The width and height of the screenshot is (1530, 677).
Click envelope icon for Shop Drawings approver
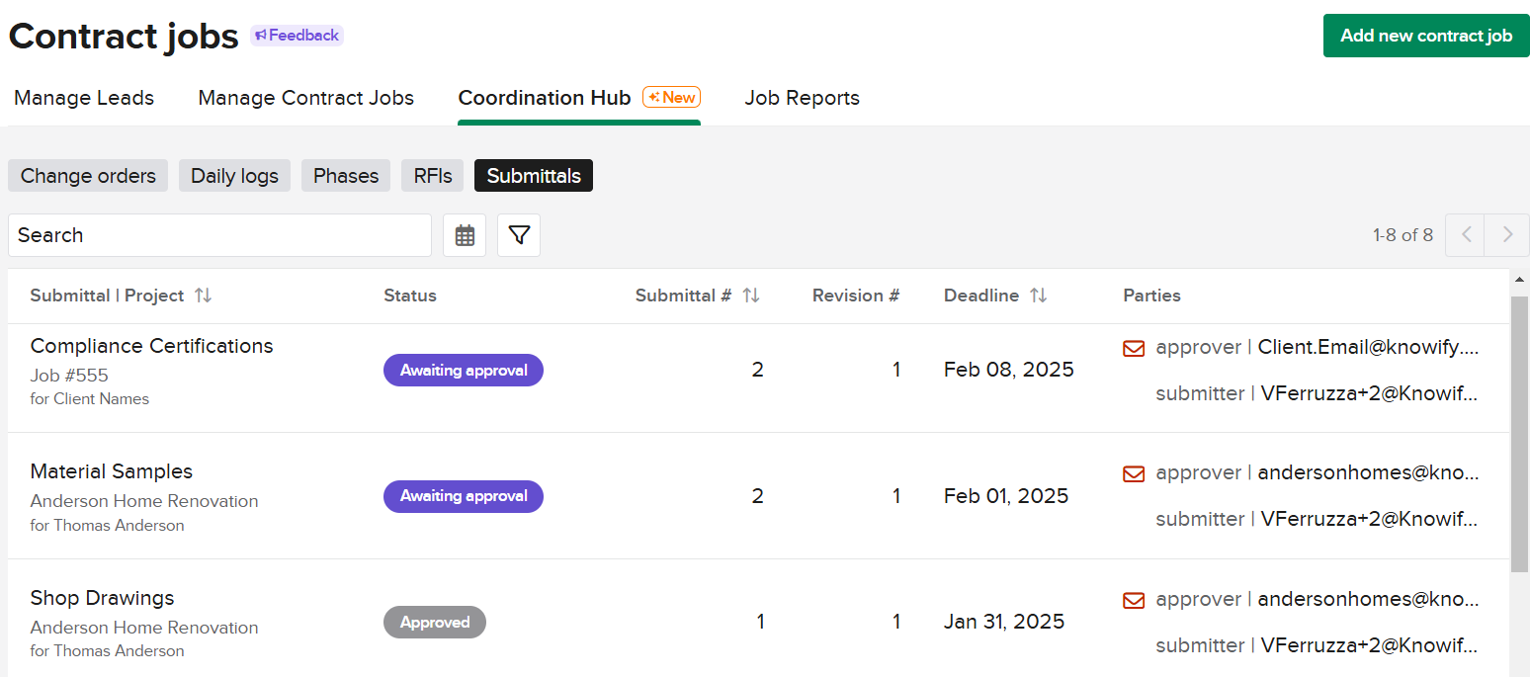point(1134,600)
